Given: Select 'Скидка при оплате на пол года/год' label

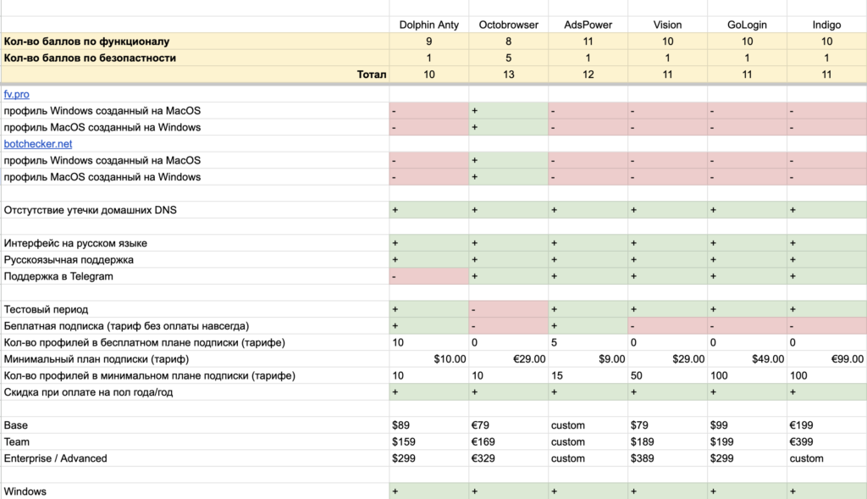Looking at the screenshot, I should click(88, 393).
